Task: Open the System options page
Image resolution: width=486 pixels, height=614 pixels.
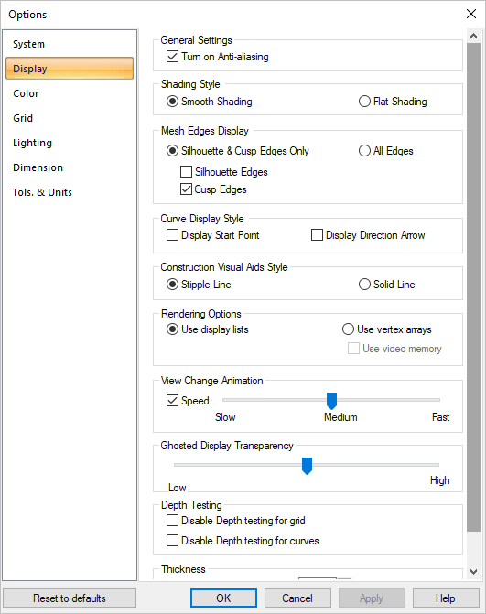Action: point(70,44)
